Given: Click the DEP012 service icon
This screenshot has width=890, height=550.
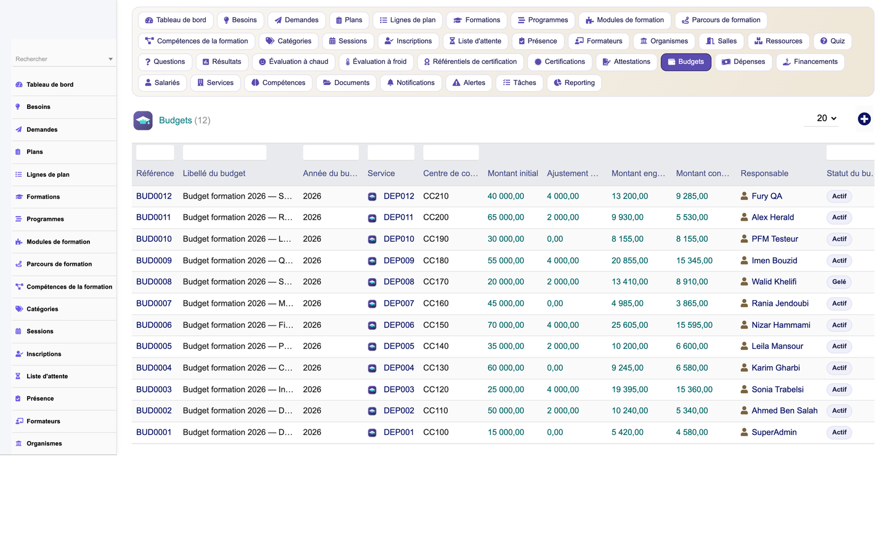Looking at the screenshot, I should (372, 196).
